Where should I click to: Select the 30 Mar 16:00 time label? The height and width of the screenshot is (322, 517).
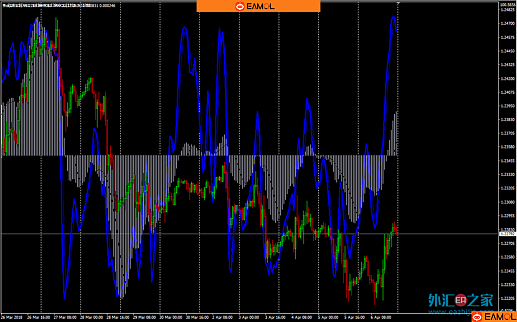[198, 317]
